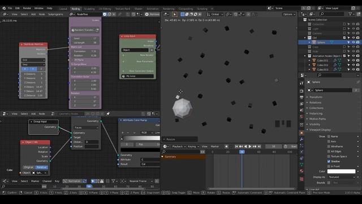The width and height of the screenshot is (362, 204).
Task: Open the Scene properties tab
Action: click(x=301, y=110)
